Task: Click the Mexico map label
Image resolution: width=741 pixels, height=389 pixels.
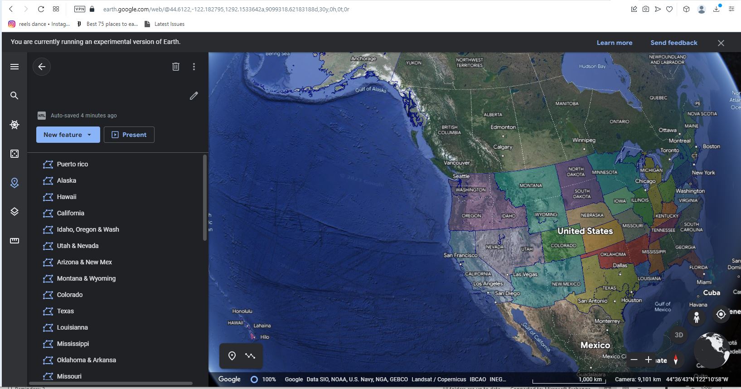Action: tap(595, 345)
